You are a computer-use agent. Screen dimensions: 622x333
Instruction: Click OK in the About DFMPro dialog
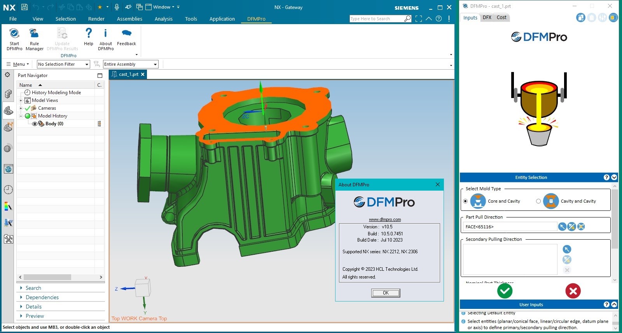[x=386, y=293]
